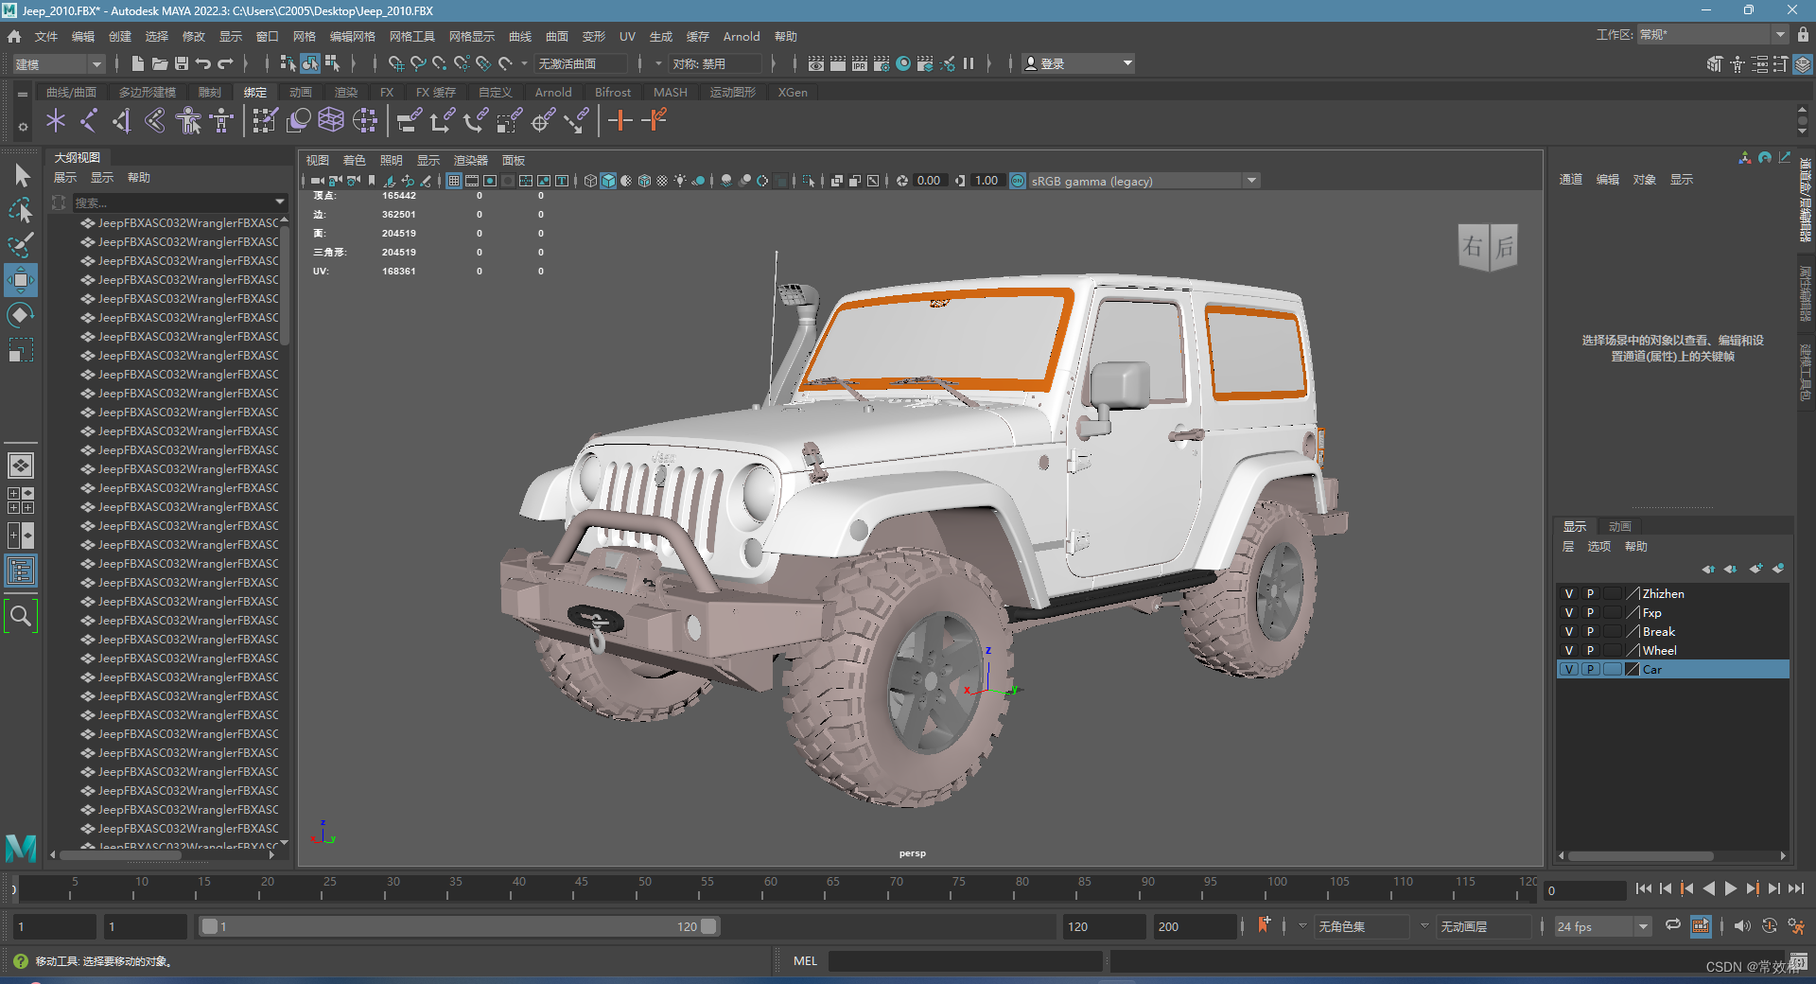Activate the Paint Selection tool in the toolbox

tap(21, 245)
